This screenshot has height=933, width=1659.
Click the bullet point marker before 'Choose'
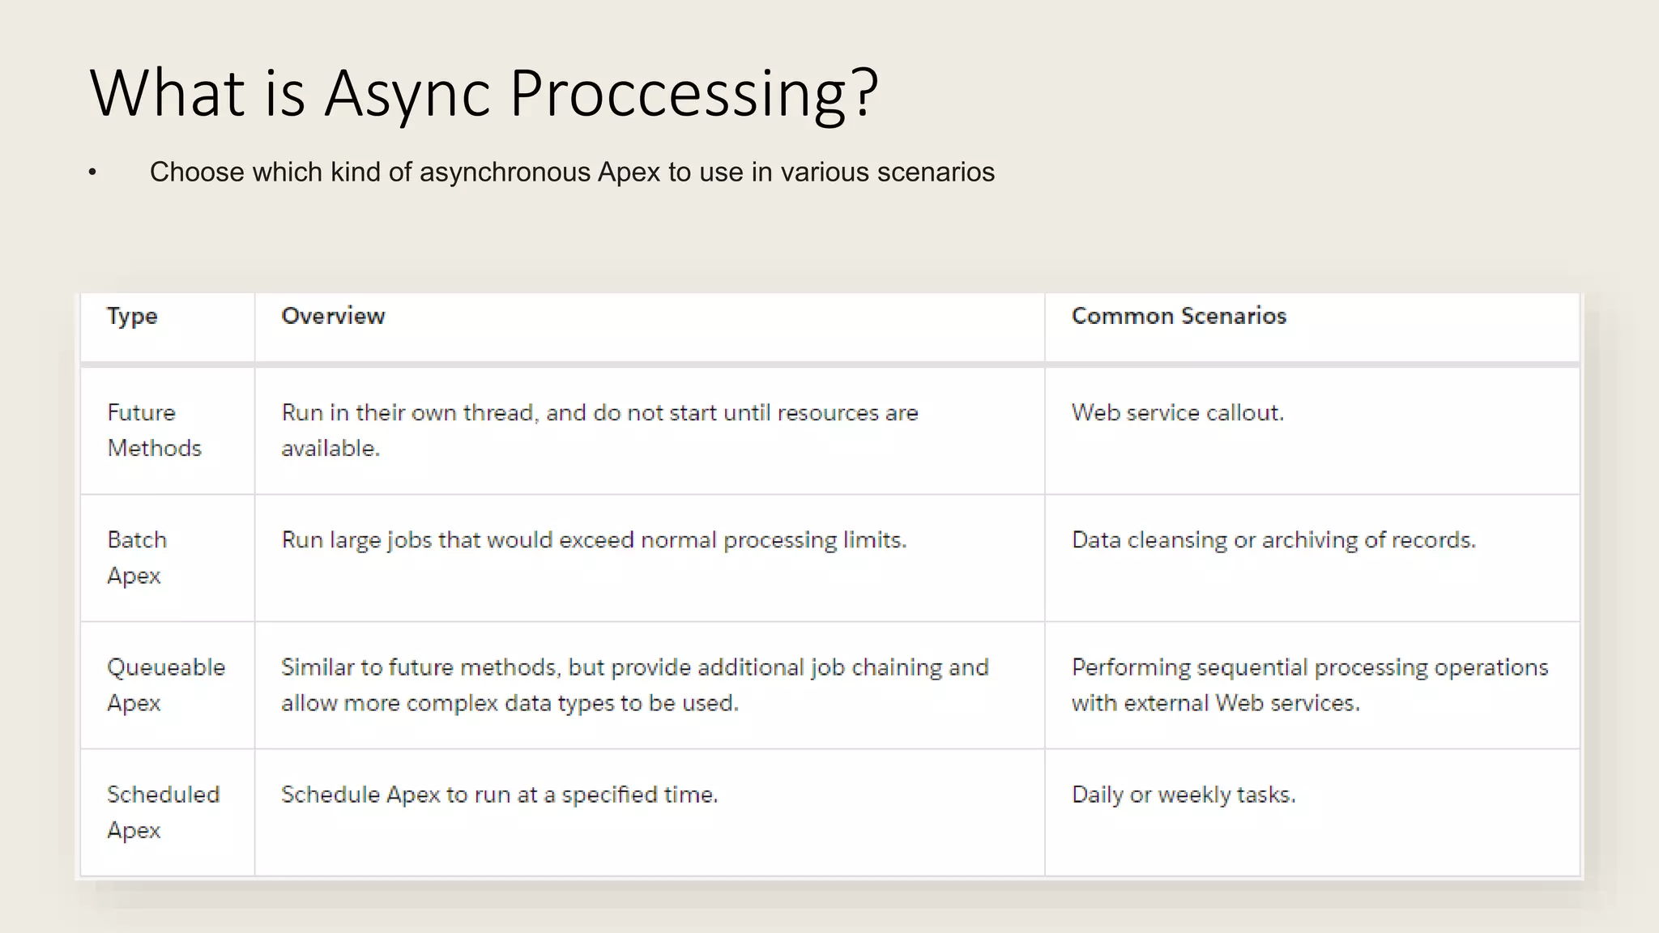click(x=92, y=173)
